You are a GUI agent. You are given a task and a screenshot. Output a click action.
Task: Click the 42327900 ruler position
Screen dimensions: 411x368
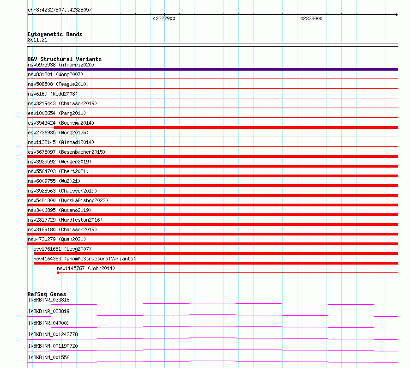coord(164,18)
